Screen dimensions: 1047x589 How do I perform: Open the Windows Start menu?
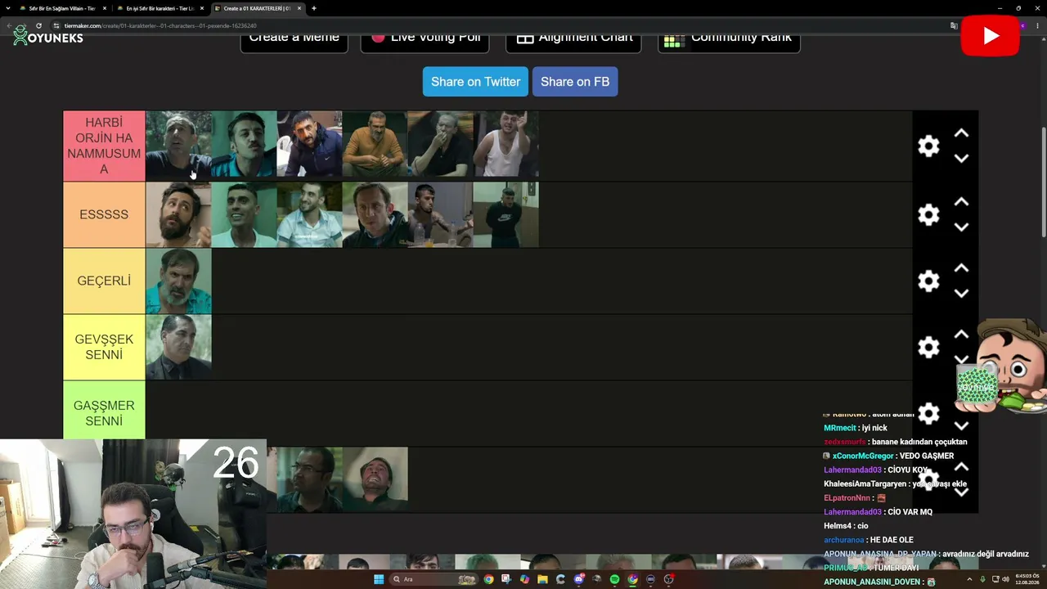379,579
